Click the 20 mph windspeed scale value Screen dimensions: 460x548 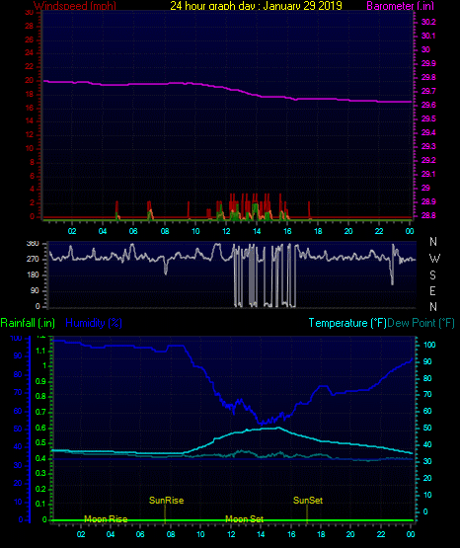pyautogui.click(x=30, y=80)
